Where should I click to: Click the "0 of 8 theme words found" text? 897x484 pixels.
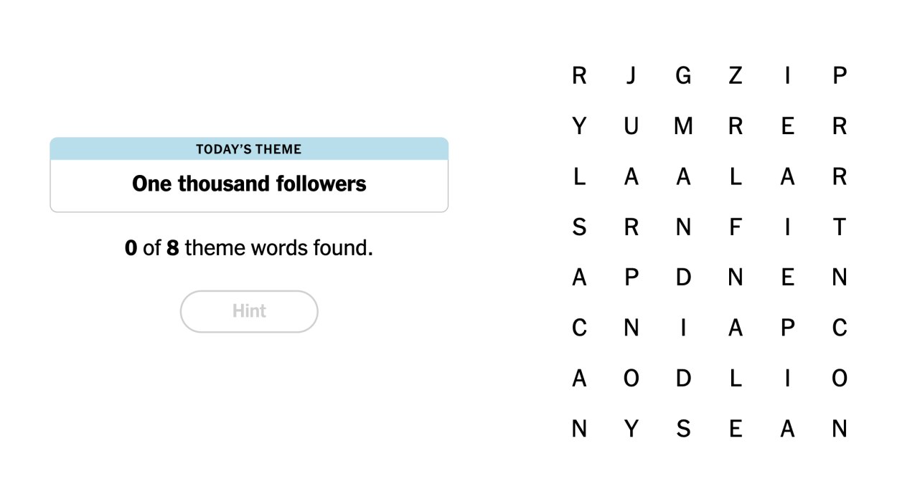point(248,249)
